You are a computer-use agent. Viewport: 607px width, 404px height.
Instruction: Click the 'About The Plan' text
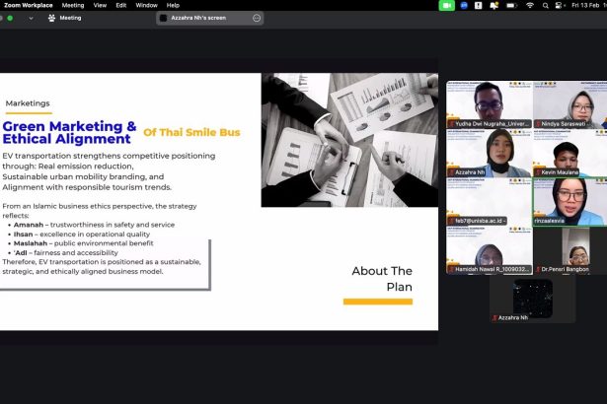382,279
